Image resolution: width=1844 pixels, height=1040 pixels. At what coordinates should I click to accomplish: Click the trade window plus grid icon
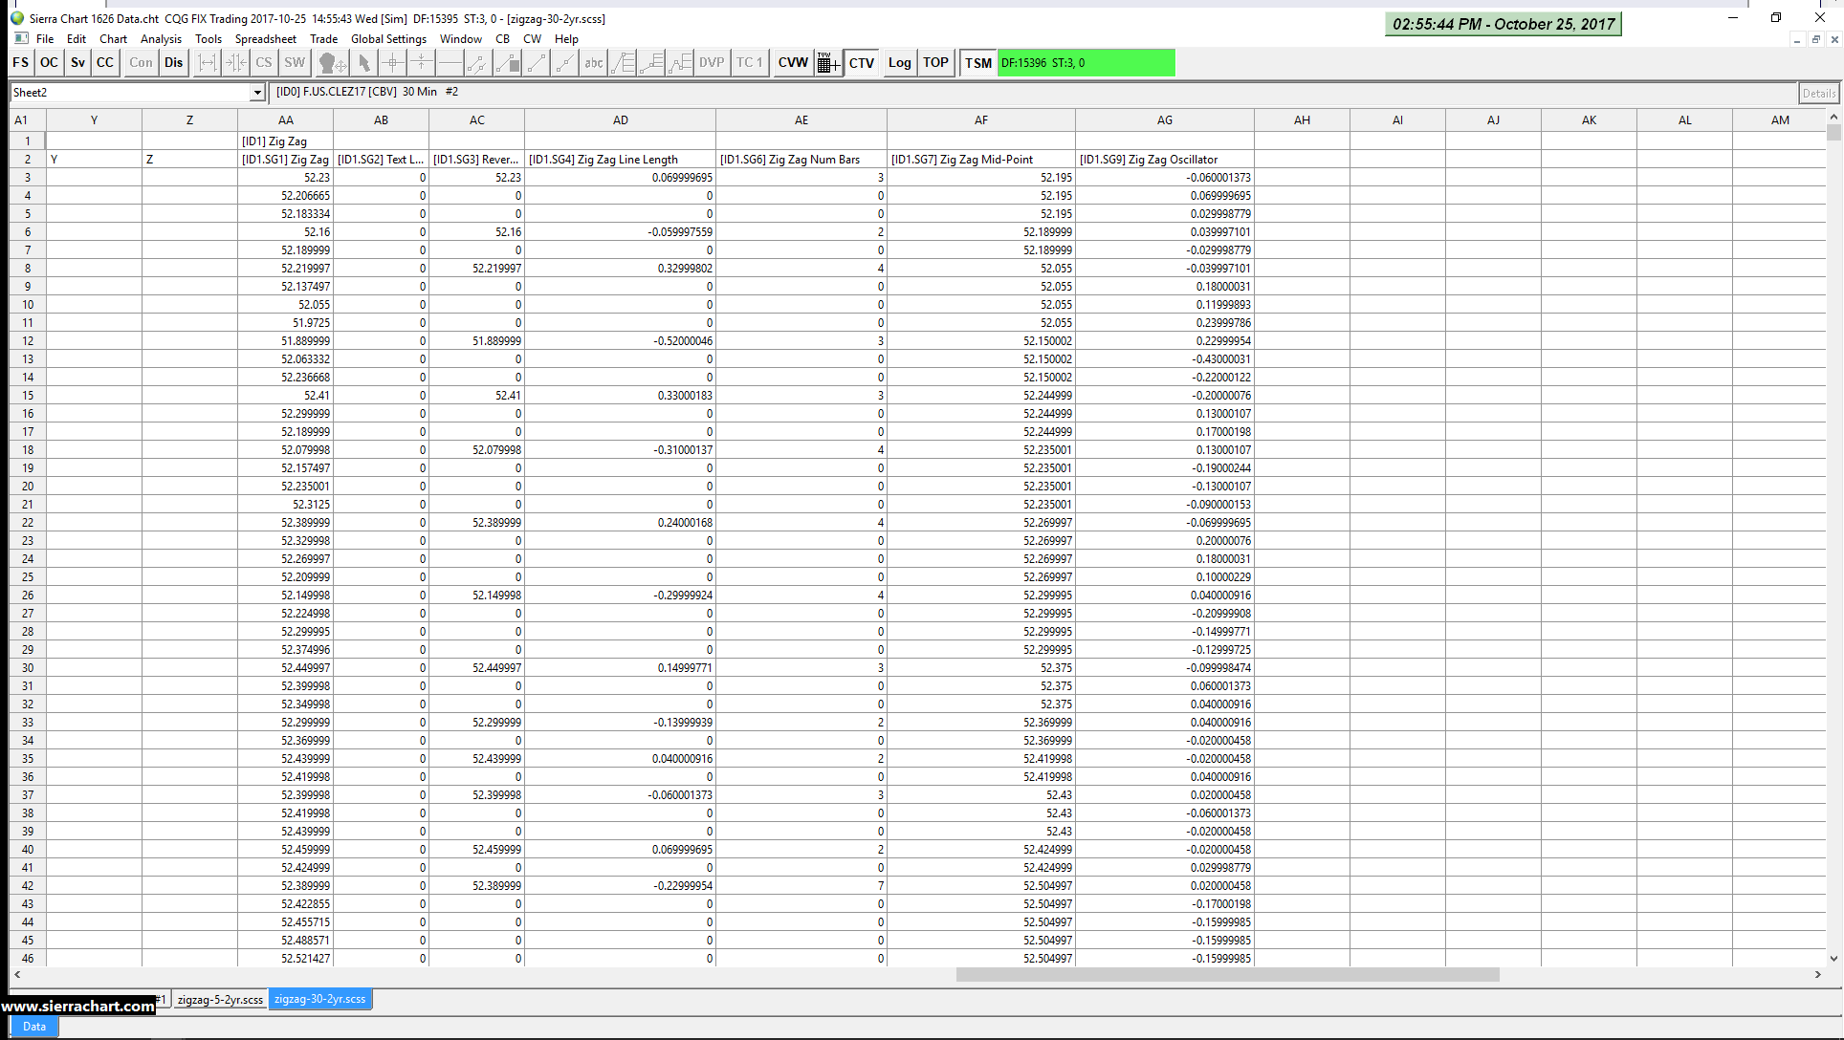coord(828,63)
